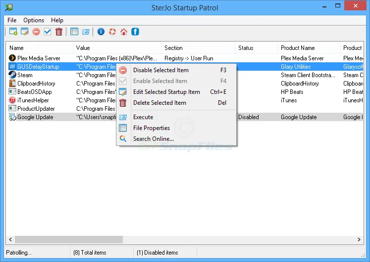
Task: Click the GUSDelayStartup row icon
Action: [12, 66]
